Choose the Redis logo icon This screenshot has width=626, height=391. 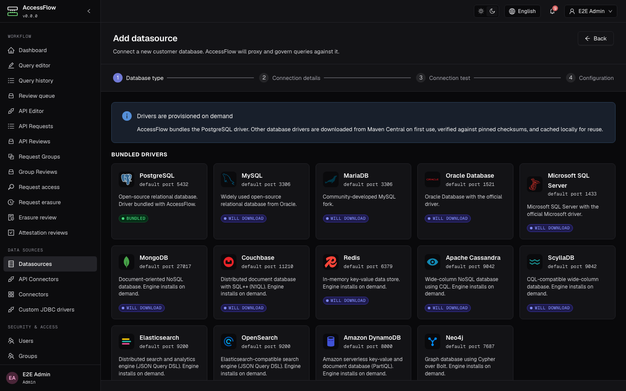point(331,262)
